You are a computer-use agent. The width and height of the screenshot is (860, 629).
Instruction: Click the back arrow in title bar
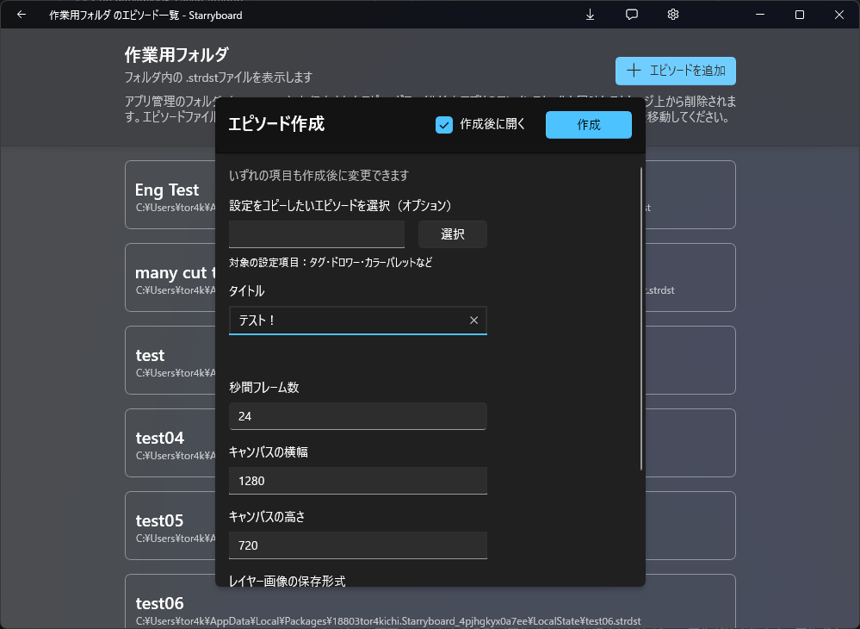pos(22,15)
